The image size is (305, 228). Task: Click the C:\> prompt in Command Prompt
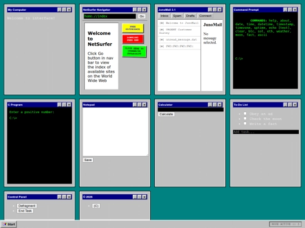239,59
